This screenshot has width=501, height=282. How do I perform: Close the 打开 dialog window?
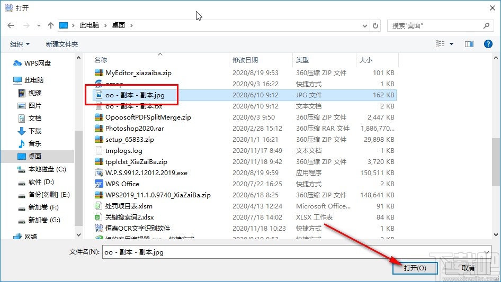[493, 8]
